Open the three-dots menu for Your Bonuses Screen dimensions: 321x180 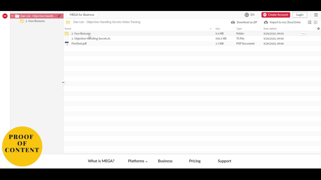303,33
